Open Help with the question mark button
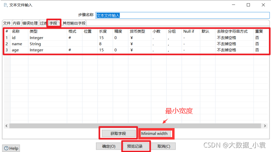This screenshot has height=152, width=271. pos(11,148)
